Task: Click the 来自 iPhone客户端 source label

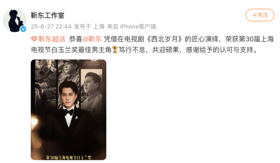Action: [131, 26]
